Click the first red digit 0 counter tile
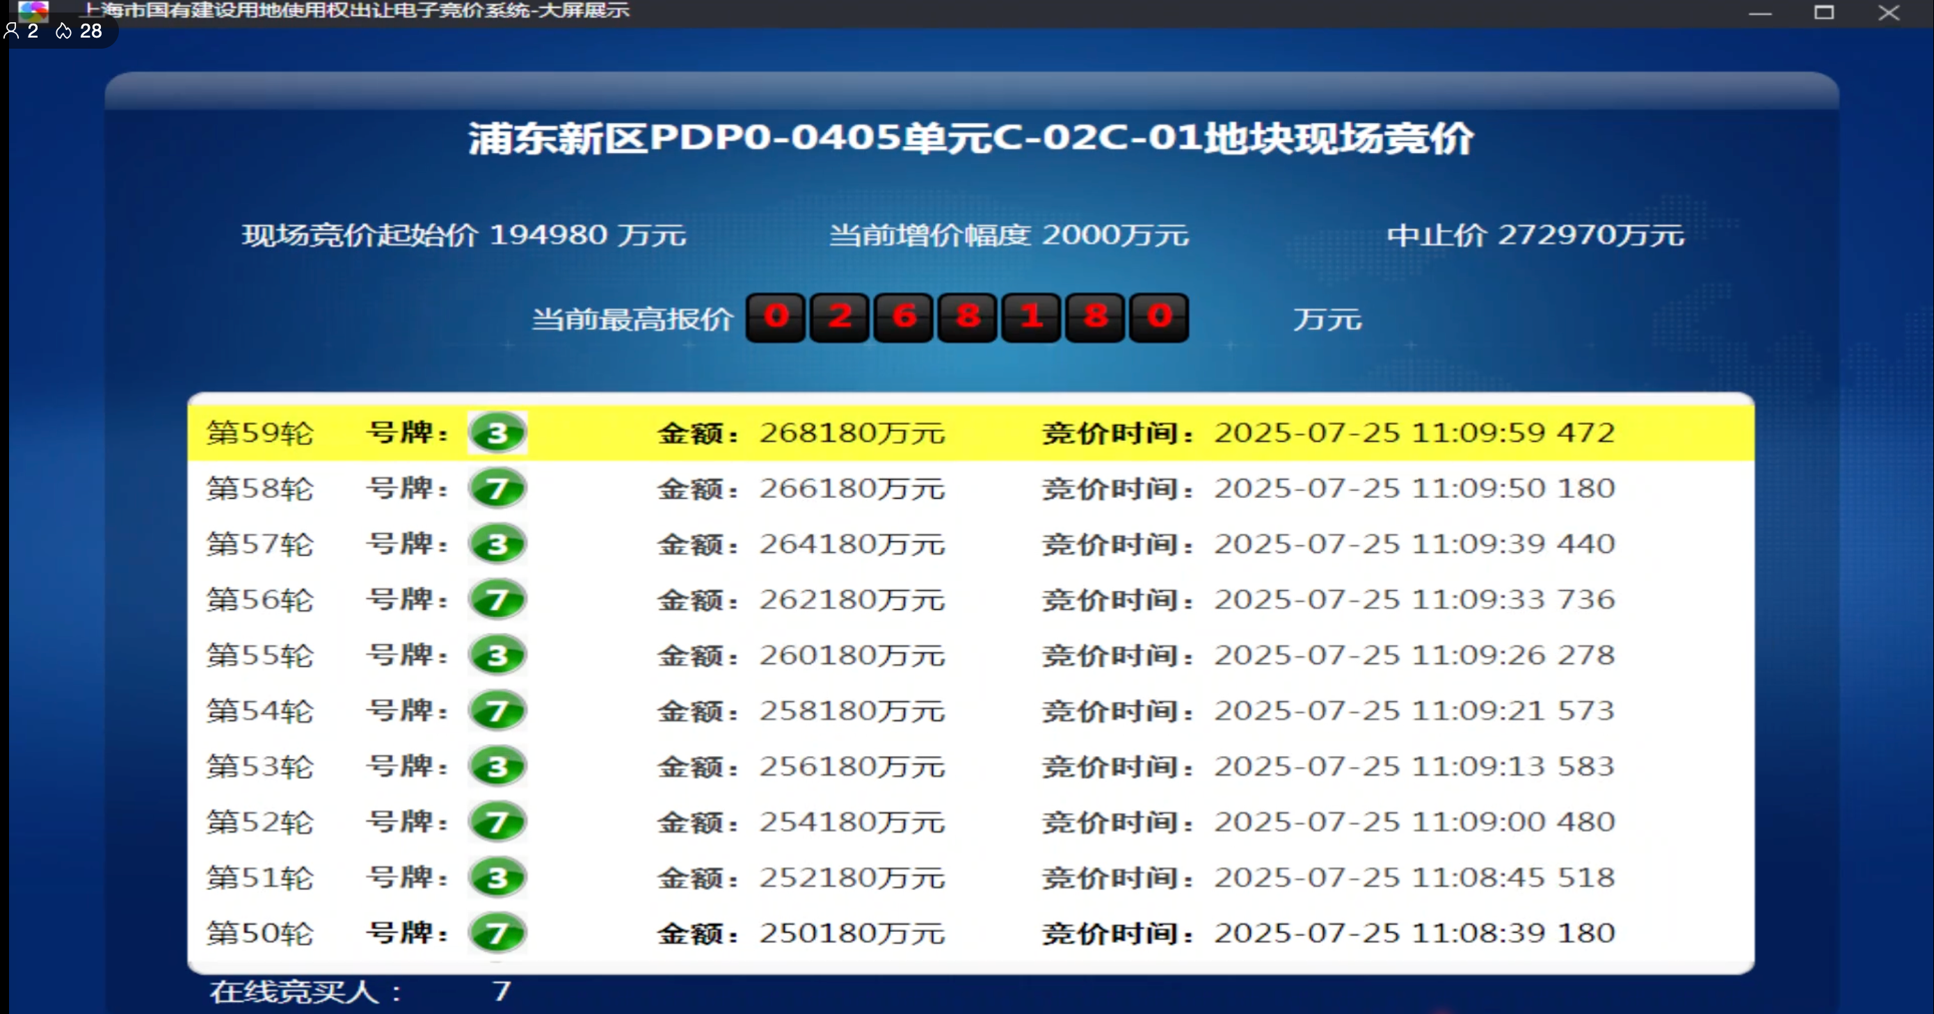The image size is (1934, 1014). pos(776,318)
